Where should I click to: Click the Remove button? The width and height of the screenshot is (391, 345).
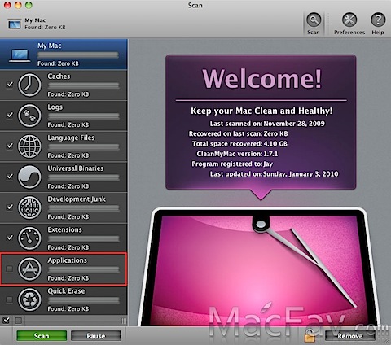click(x=350, y=336)
